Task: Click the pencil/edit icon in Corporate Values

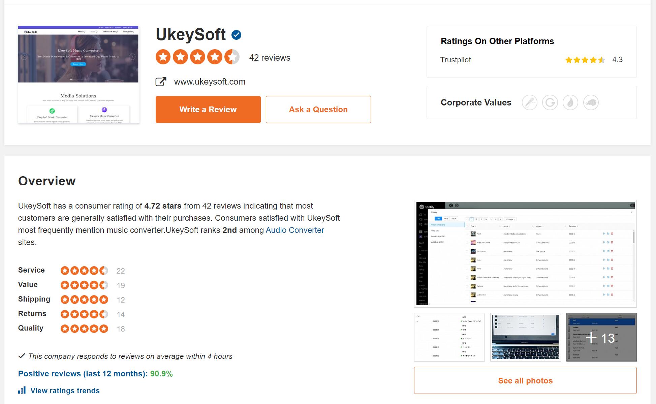Action: pyautogui.click(x=530, y=102)
